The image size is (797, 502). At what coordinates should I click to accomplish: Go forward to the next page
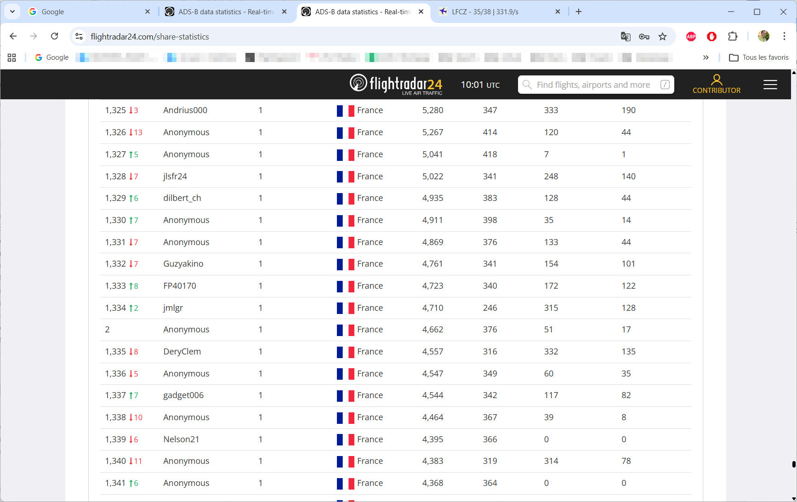tap(34, 36)
